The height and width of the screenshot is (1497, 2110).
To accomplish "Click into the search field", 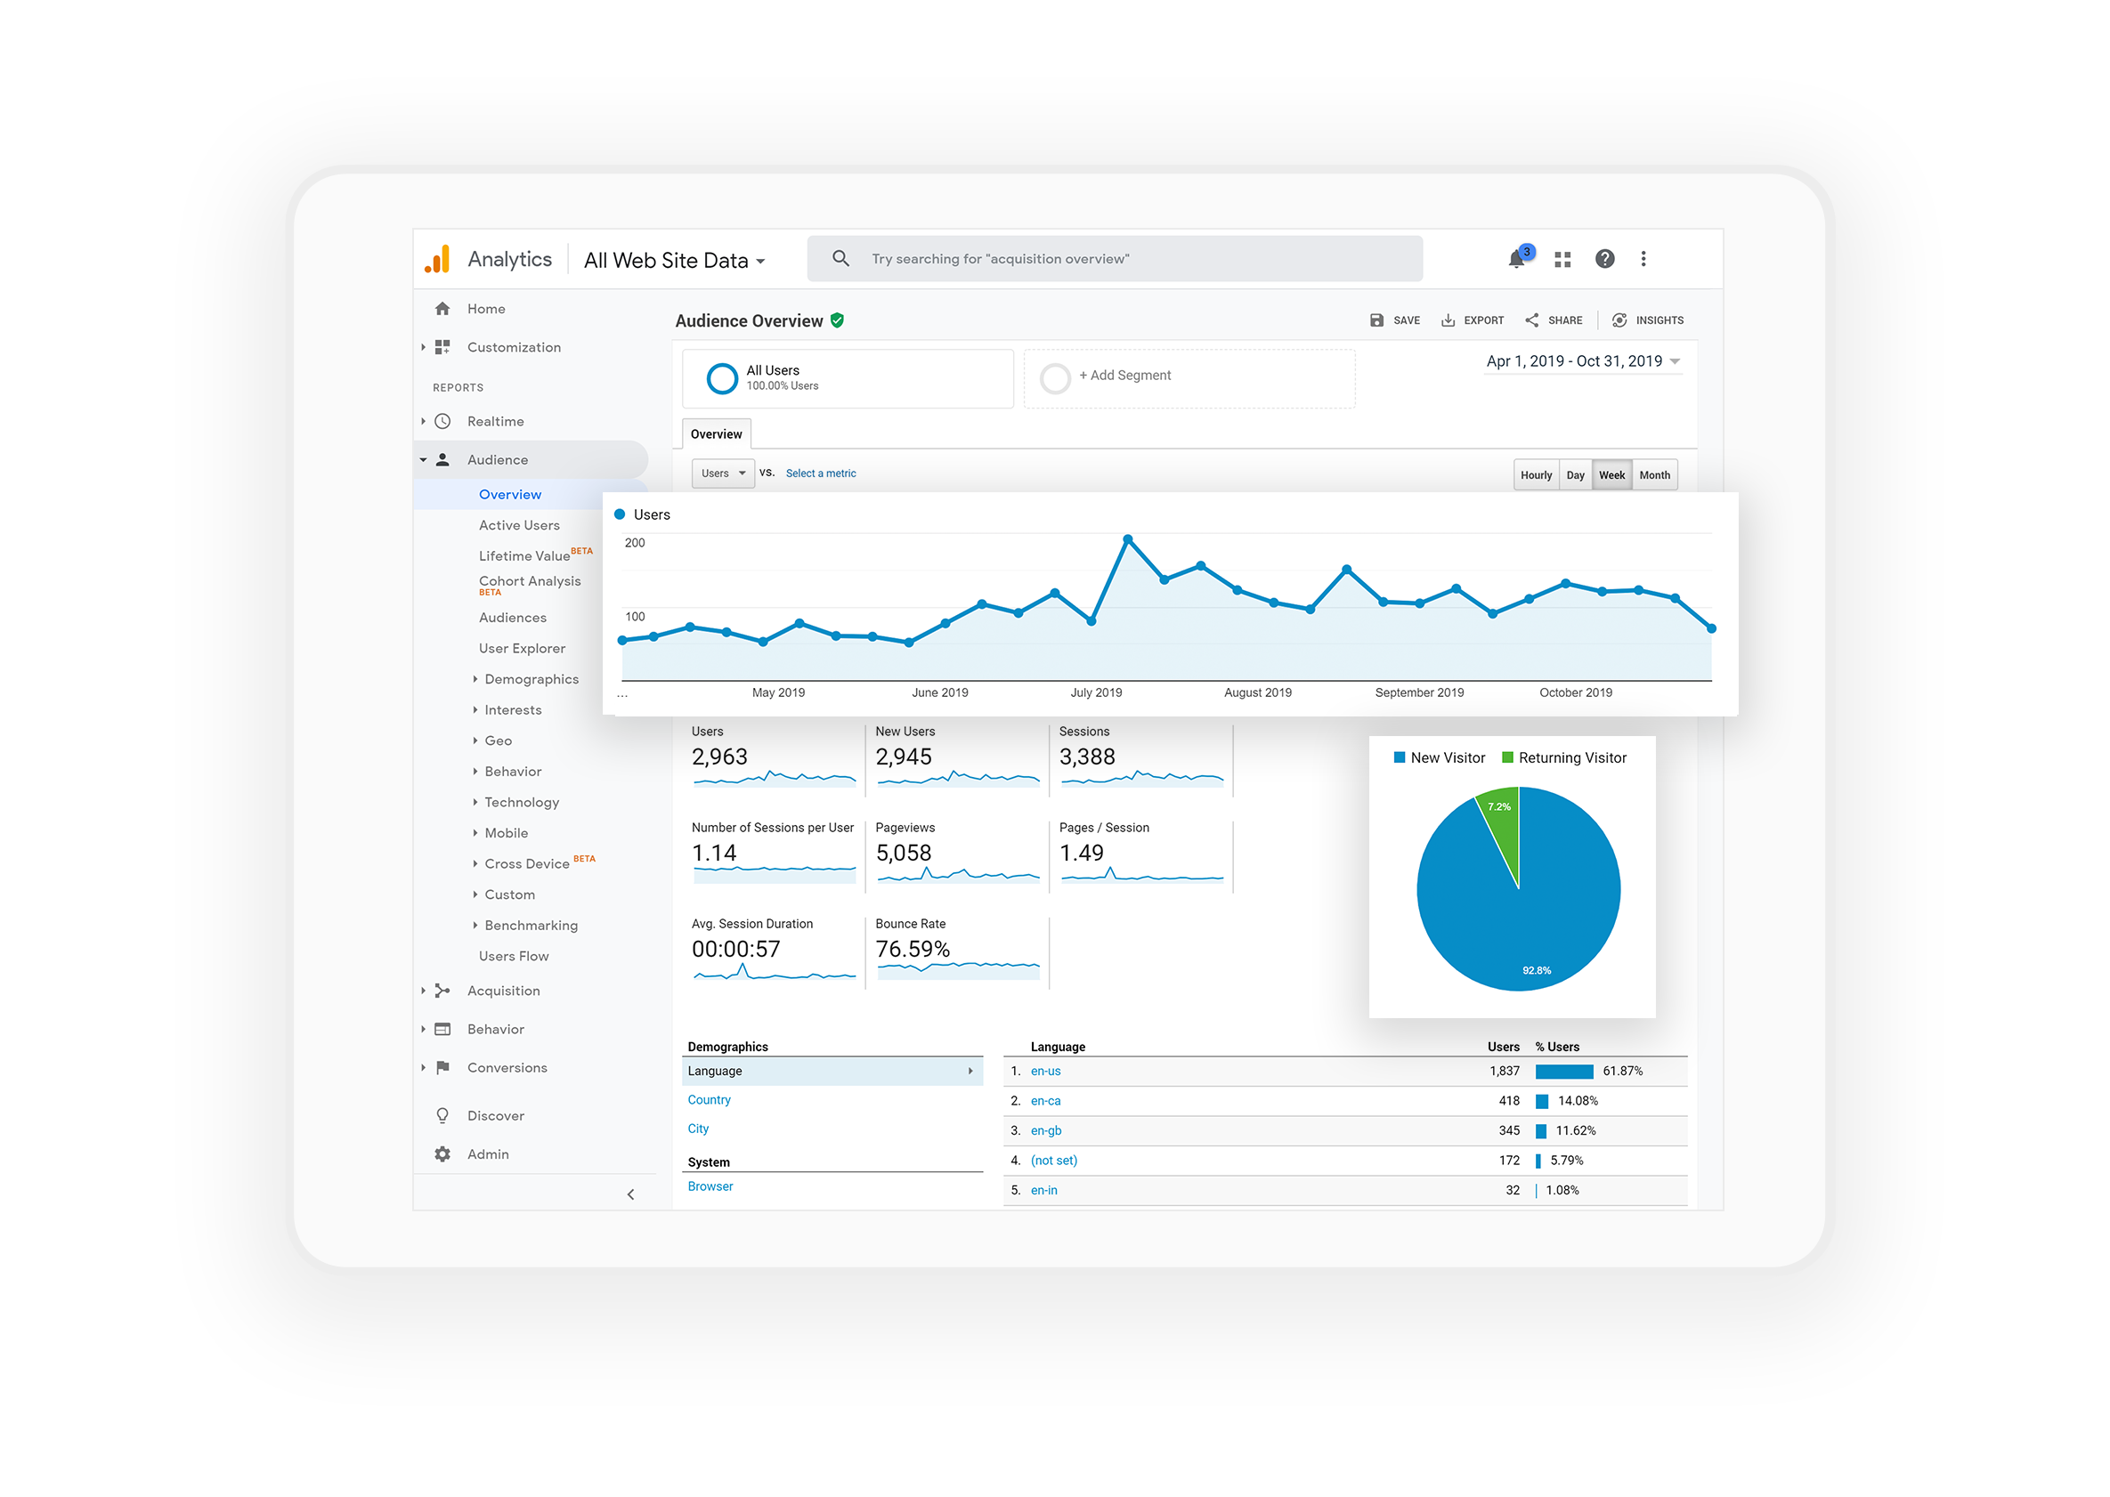I will [1114, 259].
